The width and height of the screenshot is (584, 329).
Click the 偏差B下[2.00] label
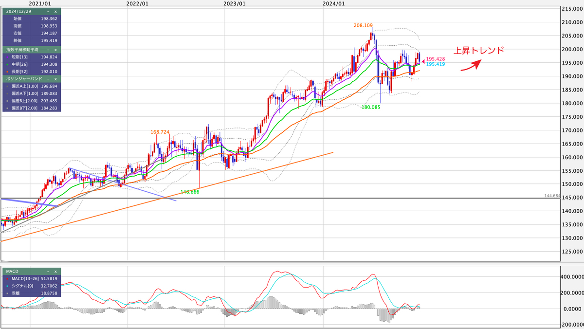coord(24,108)
